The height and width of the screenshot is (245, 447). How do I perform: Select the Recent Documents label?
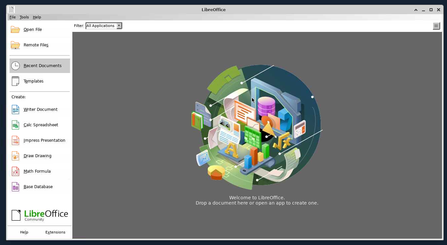click(42, 66)
